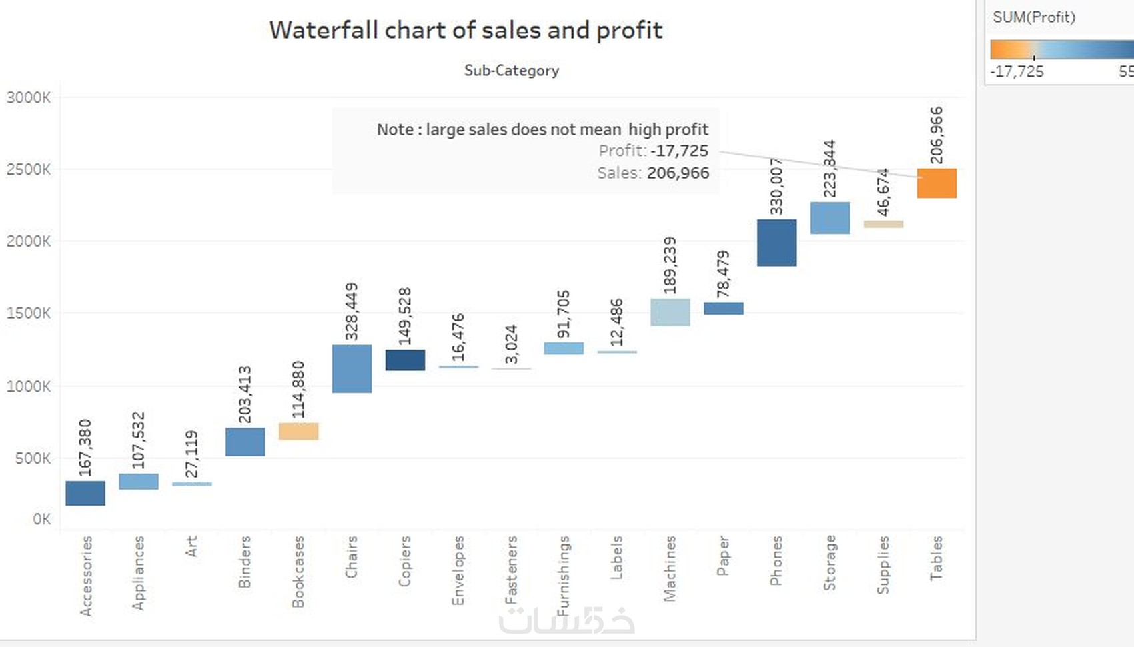Select the Tables axis label

(x=937, y=558)
